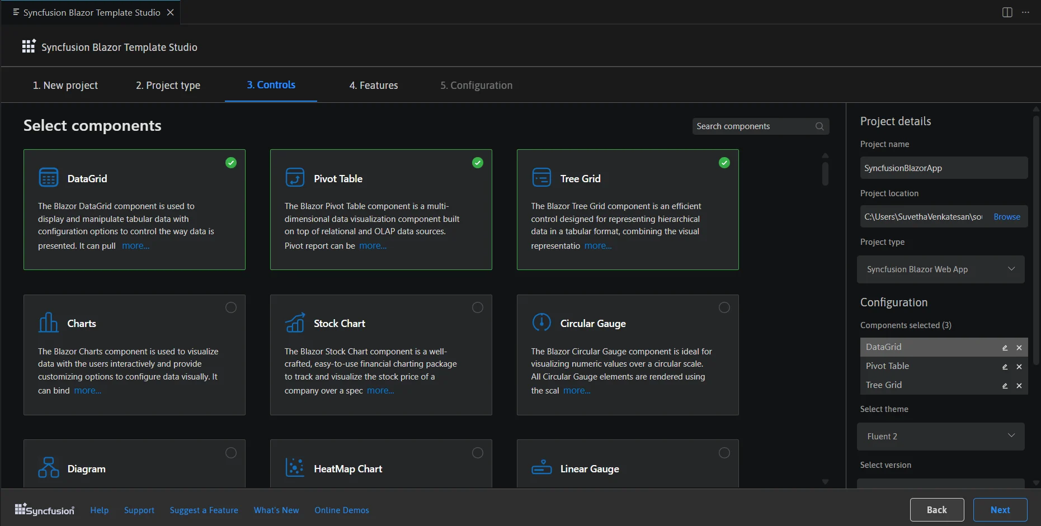Select the Stock Chart component circle
Image resolution: width=1041 pixels, height=526 pixels.
(x=478, y=307)
